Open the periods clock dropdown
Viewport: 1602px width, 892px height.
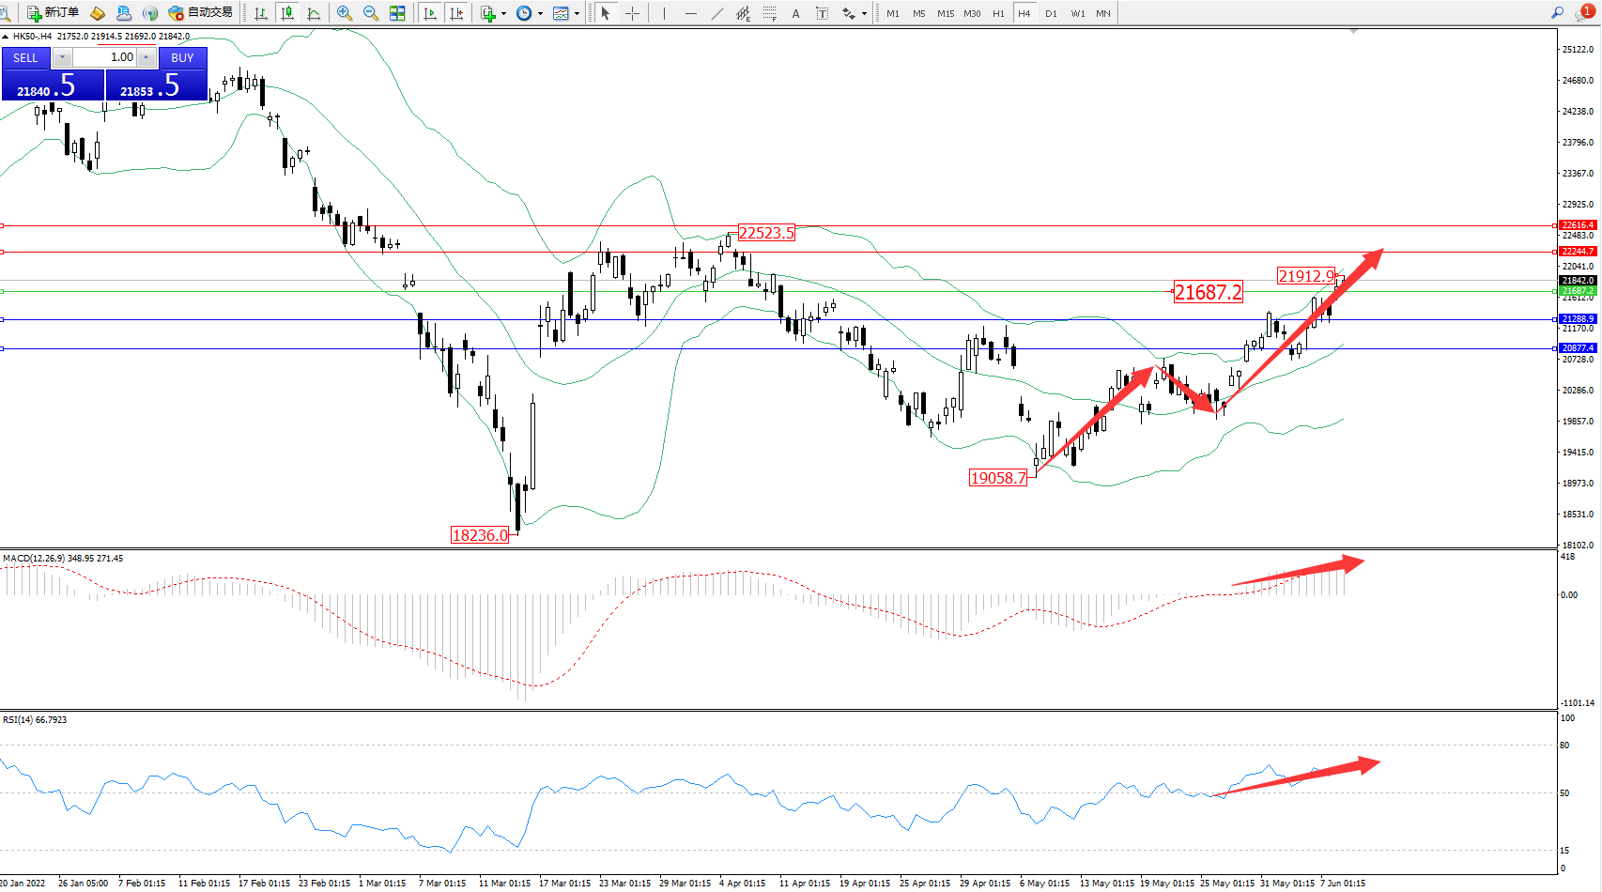(x=540, y=13)
